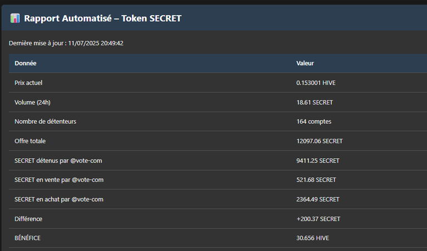Select the 18.61 SECRET volume value
Screen dimensions: 427x251
(x=315, y=102)
